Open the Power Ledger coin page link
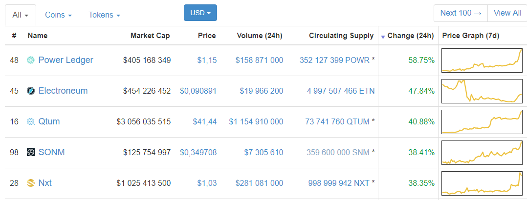The width and height of the screenshot is (527, 200). coord(66,60)
